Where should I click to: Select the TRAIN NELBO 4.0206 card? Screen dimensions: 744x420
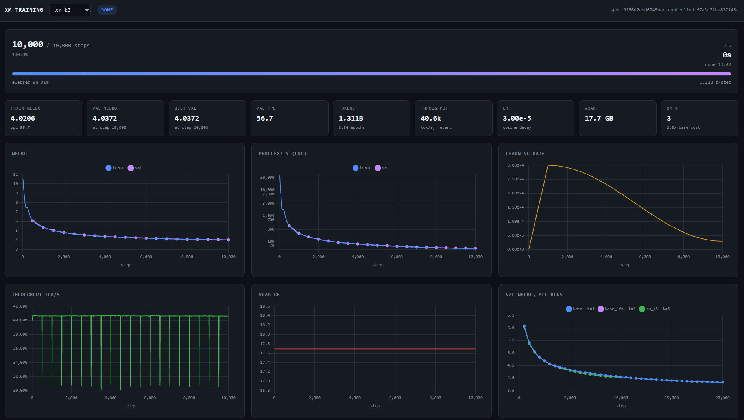tap(43, 118)
